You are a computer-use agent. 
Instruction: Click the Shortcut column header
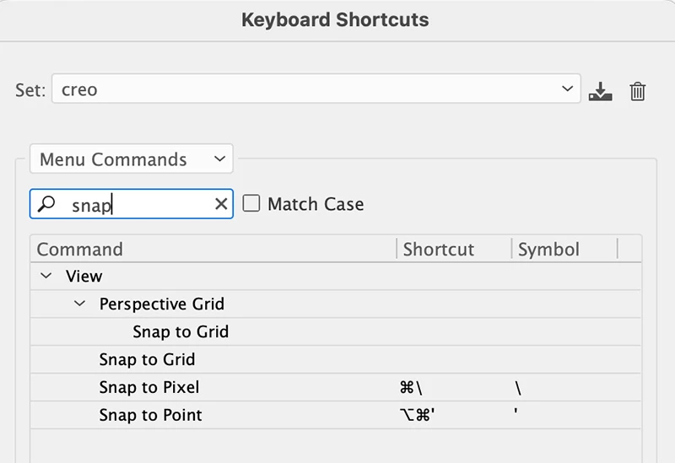click(x=439, y=249)
